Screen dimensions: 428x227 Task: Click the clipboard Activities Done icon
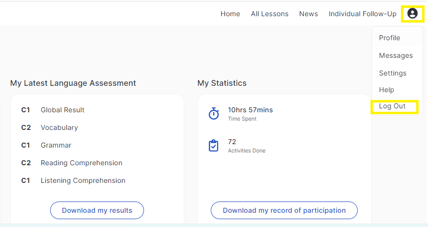(213, 145)
